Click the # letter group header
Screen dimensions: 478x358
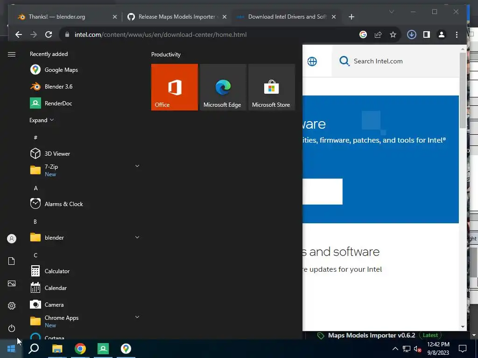point(35,138)
